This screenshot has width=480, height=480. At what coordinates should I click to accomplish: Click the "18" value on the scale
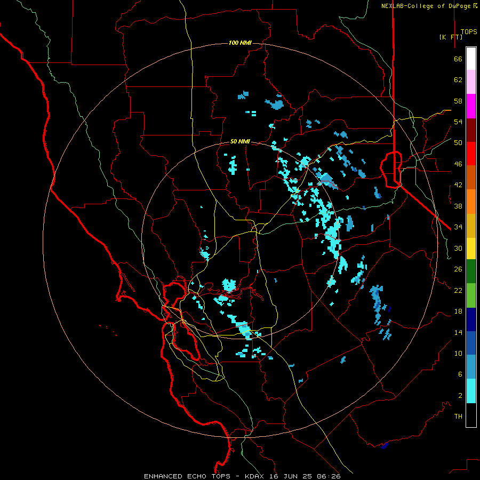458,311
